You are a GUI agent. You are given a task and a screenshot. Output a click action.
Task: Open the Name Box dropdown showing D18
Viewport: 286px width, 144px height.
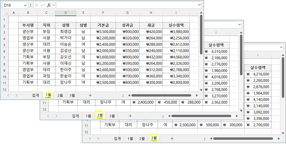[25, 5]
